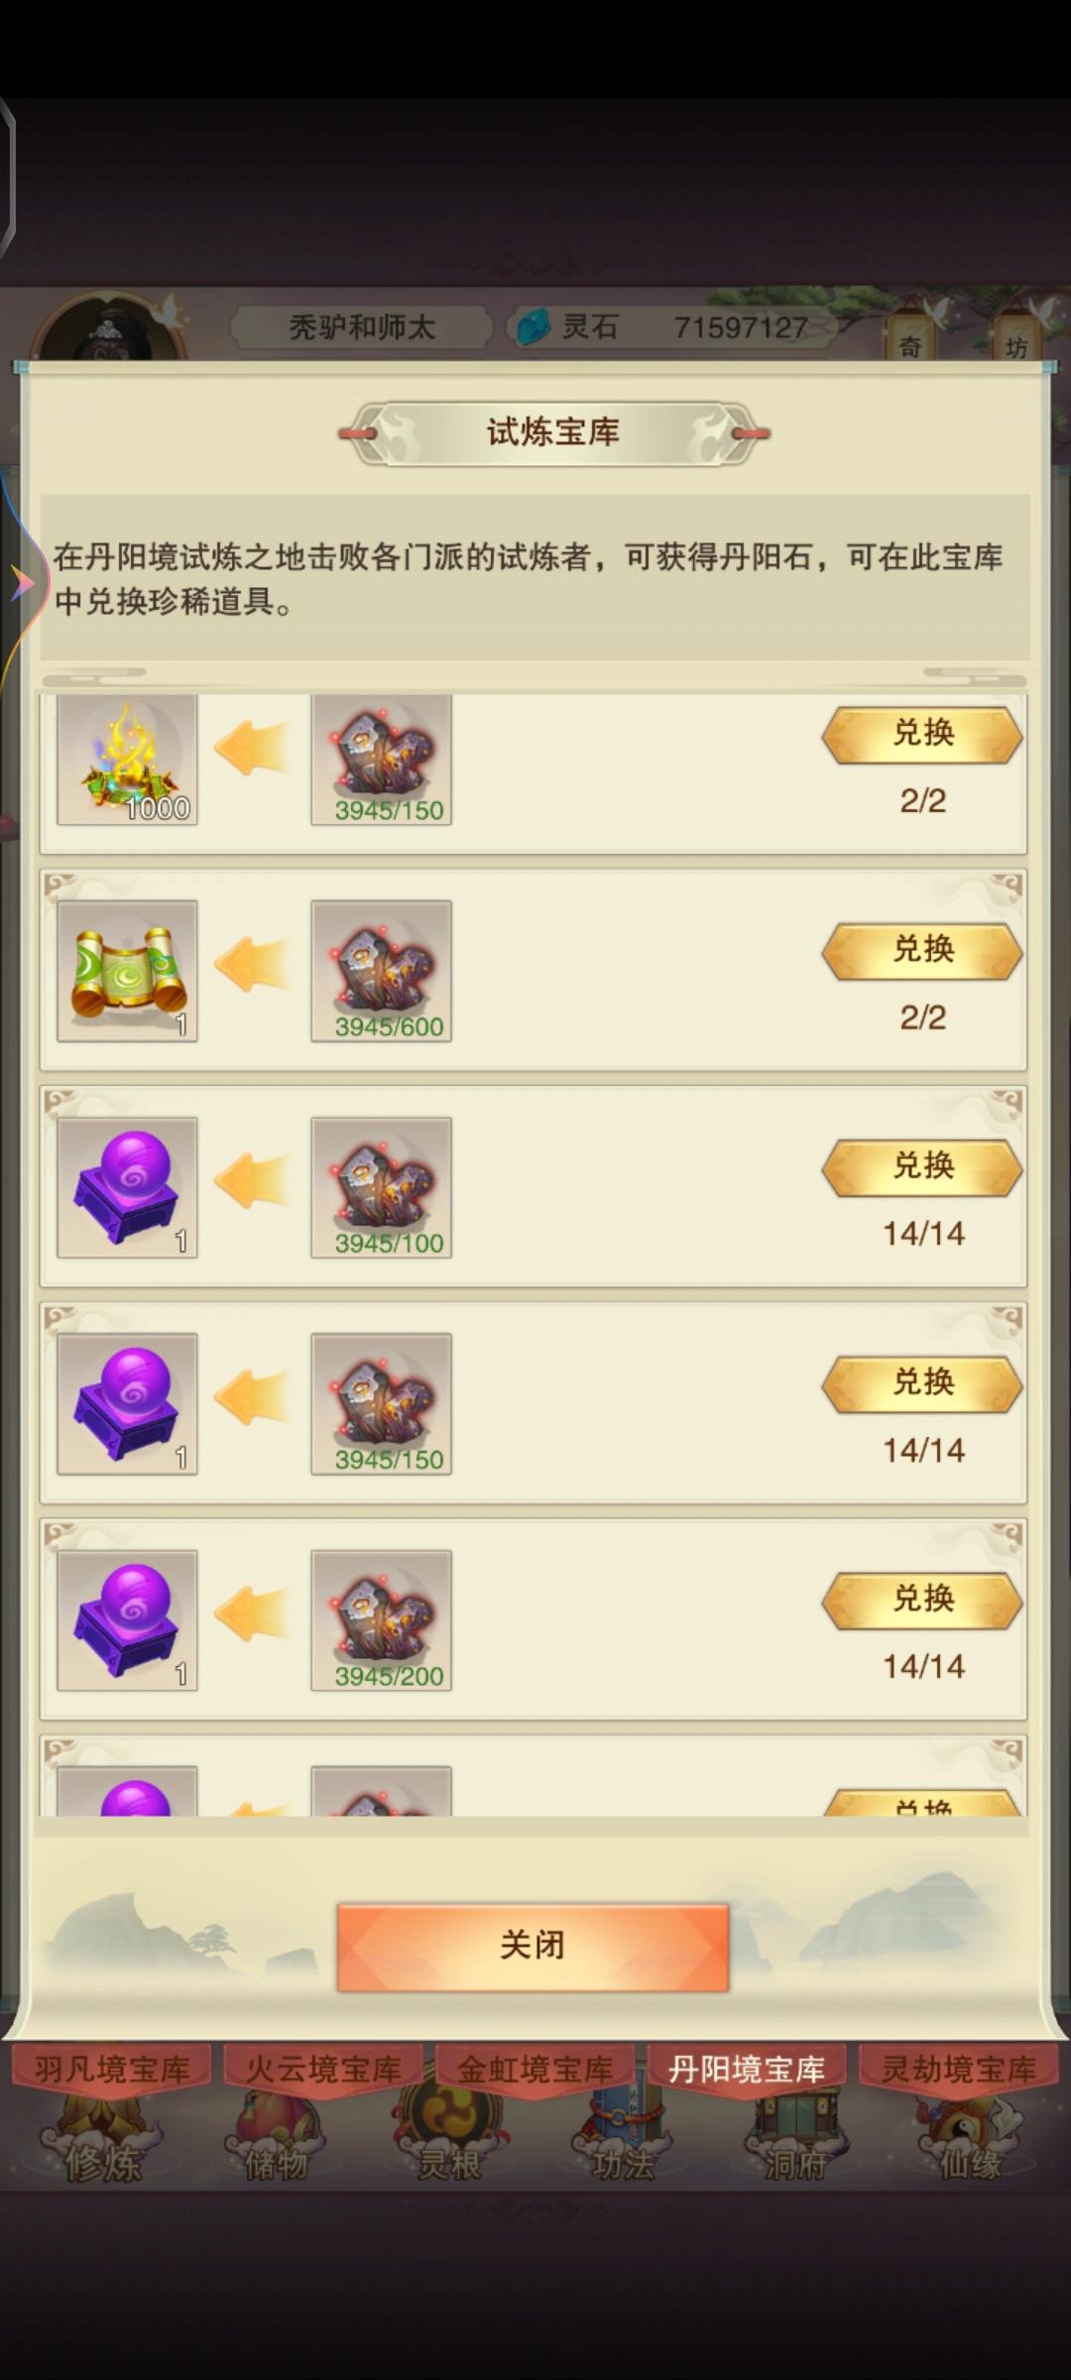The height and width of the screenshot is (2380, 1071).
Task: Switch to the 灵劫境宝库 tab
Action: pyautogui.click(x=958, y=2070)
